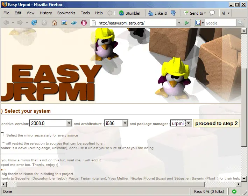248x196 pixels.
Task: Open the All topics dropdown
Action: [225, 13]
